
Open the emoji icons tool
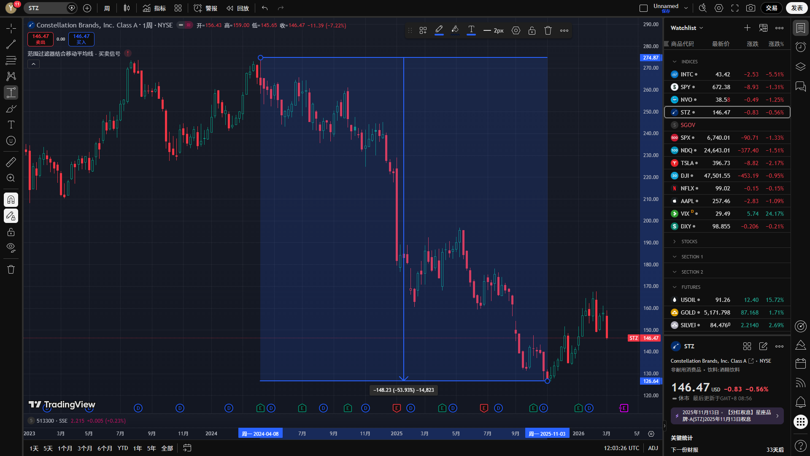[x=11, y=141]
